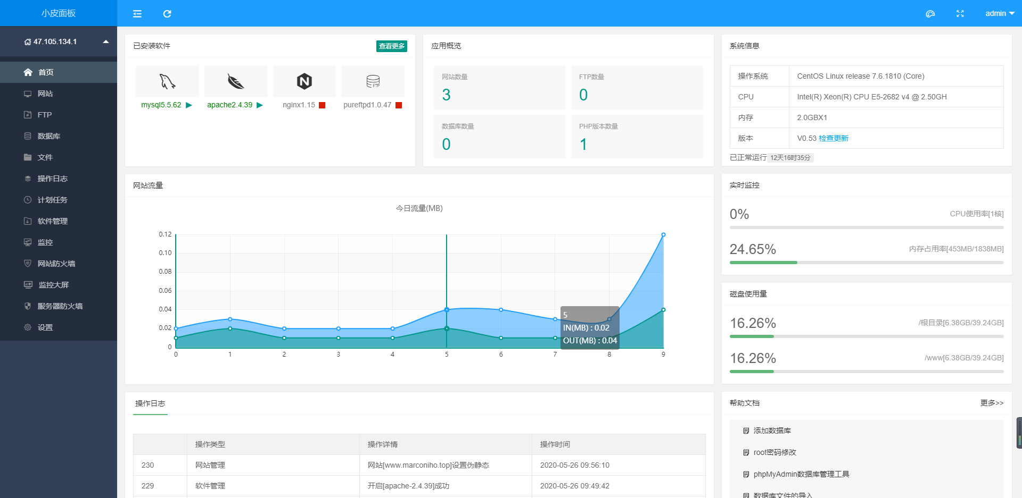Screen dimensions: 1022x498
Task: Click the pureftpd server icon
Action: [373, 81]
